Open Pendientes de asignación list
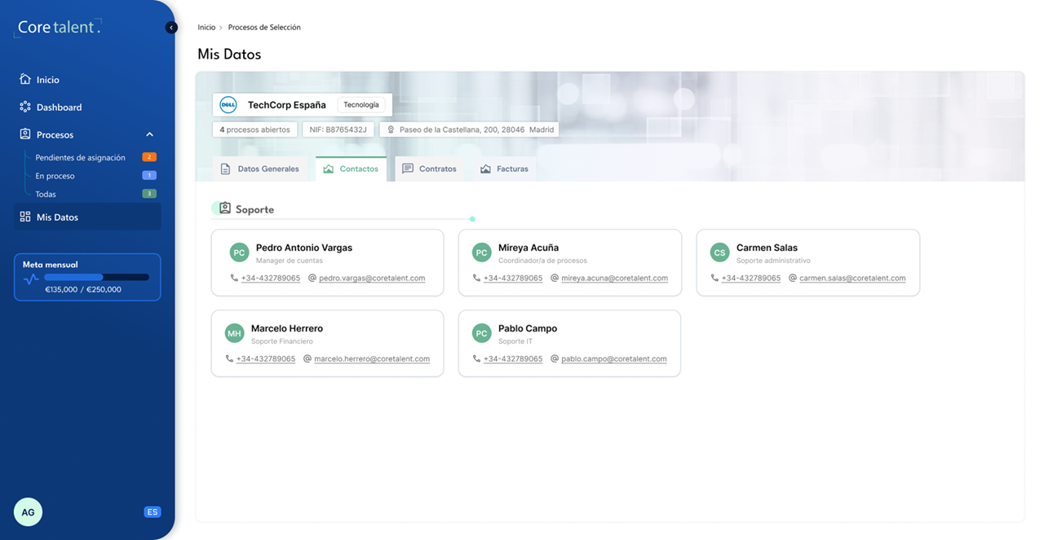 [80, 157]
